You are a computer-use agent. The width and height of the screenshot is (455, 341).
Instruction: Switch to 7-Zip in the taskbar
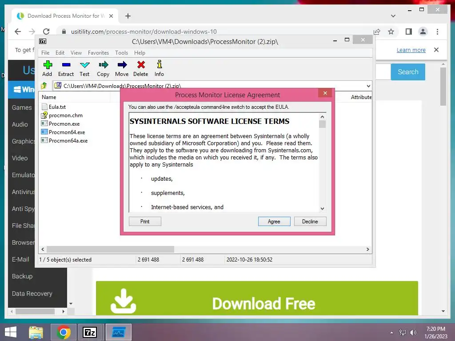tap(89, 332)
